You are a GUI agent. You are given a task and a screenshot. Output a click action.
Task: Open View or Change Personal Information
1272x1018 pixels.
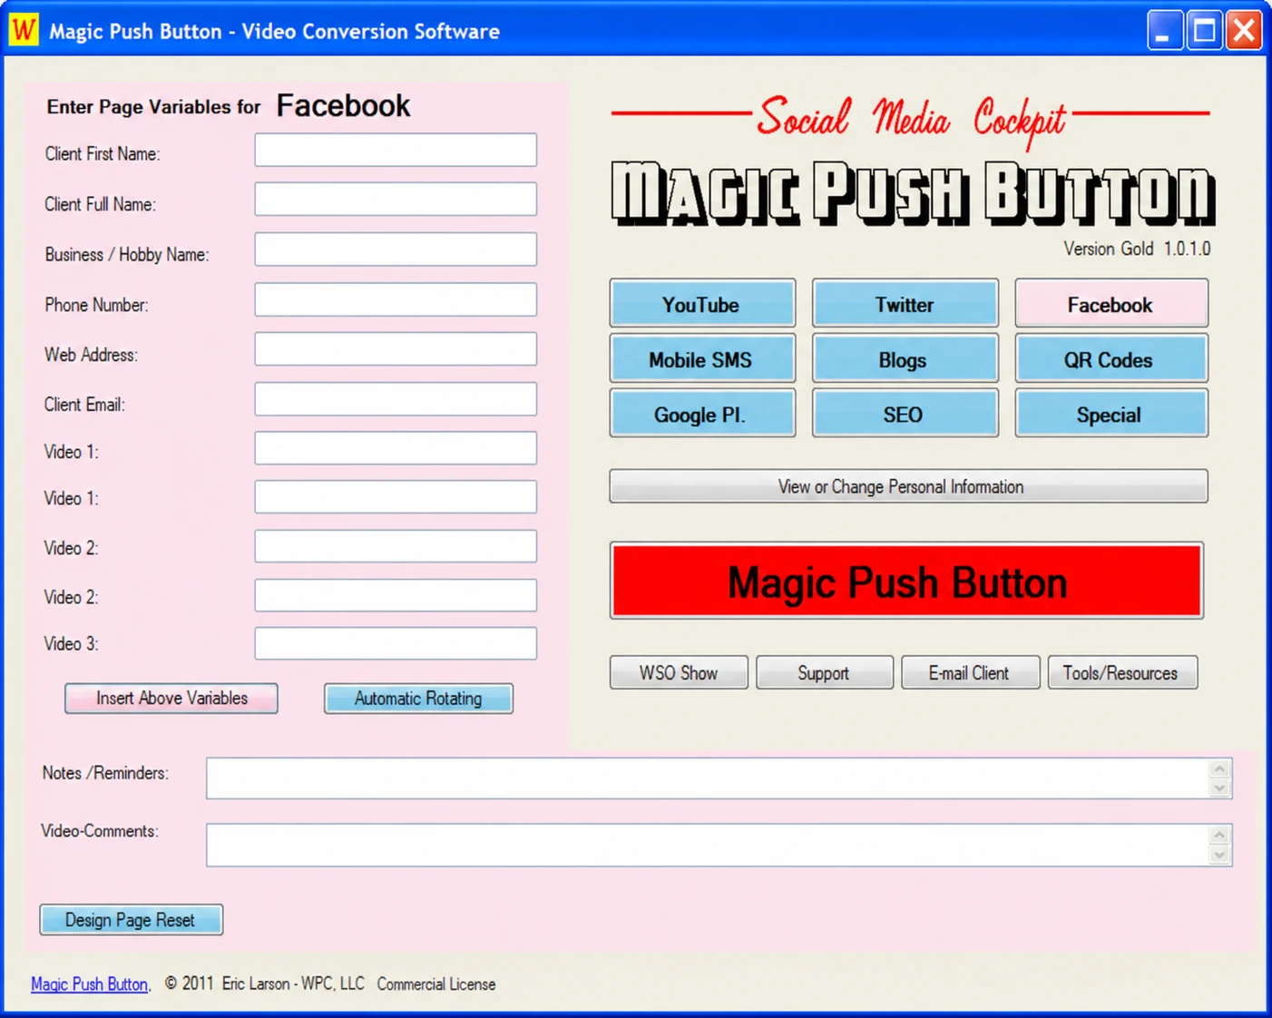pyautogui.click(x=908, y=486)
